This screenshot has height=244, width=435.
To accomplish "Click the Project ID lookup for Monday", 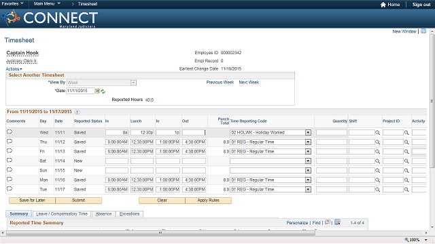I will pos(406,180).
